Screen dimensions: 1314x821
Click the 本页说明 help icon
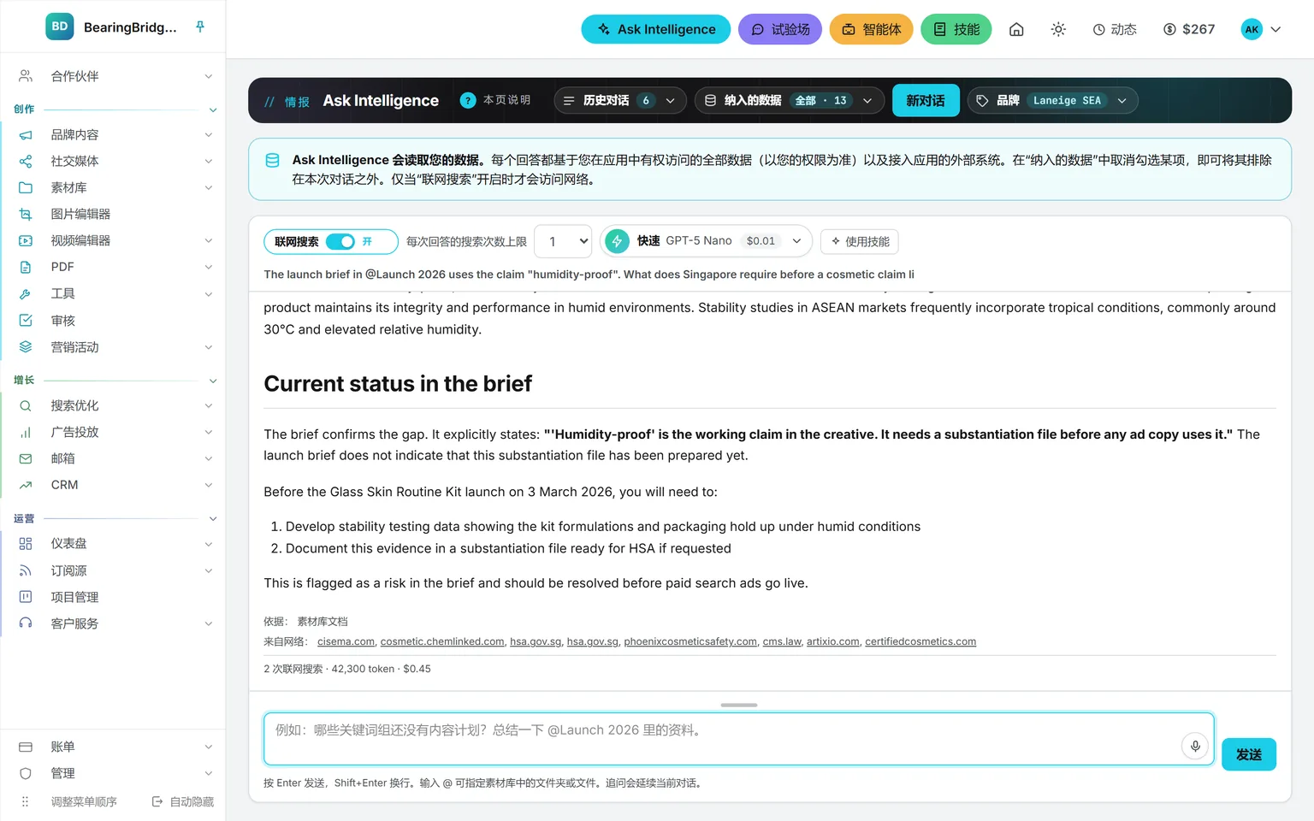468,100
